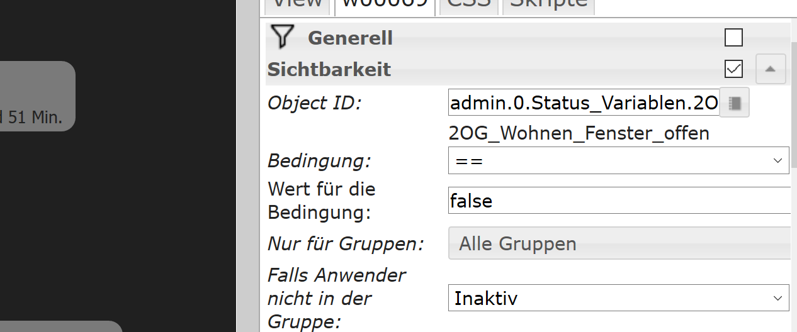This screenshot has height=332, width=797.
Task: Tick the Generell checkbox
Action: coord(733,38)
